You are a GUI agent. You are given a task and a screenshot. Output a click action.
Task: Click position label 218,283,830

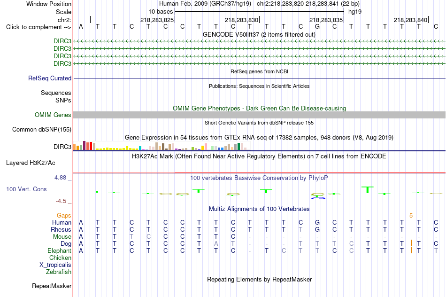click(241, 20)
